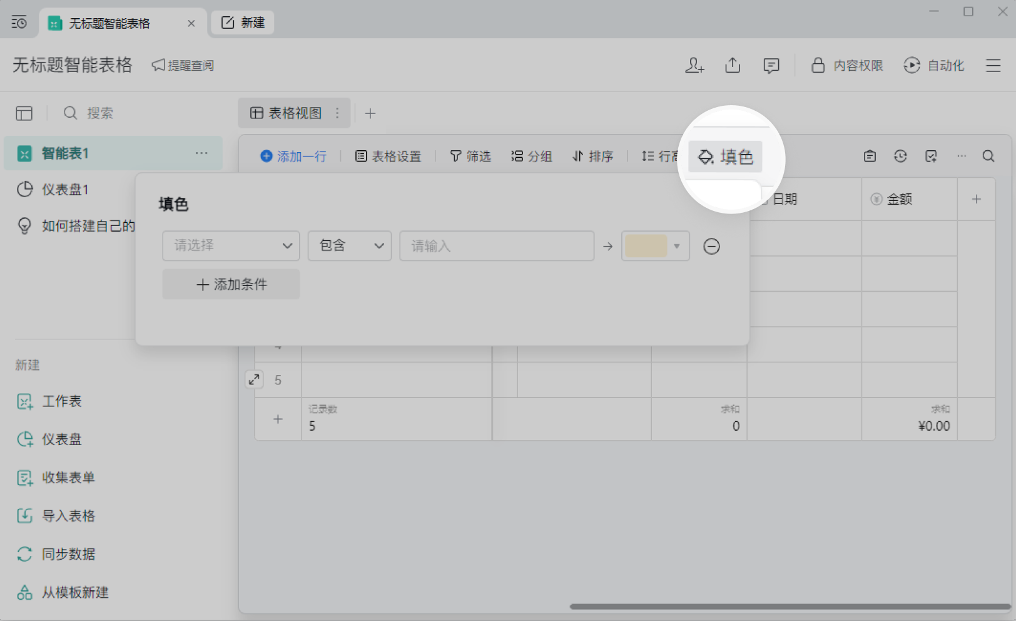
Task: Open the hamburger more menu
Action: 993,65
